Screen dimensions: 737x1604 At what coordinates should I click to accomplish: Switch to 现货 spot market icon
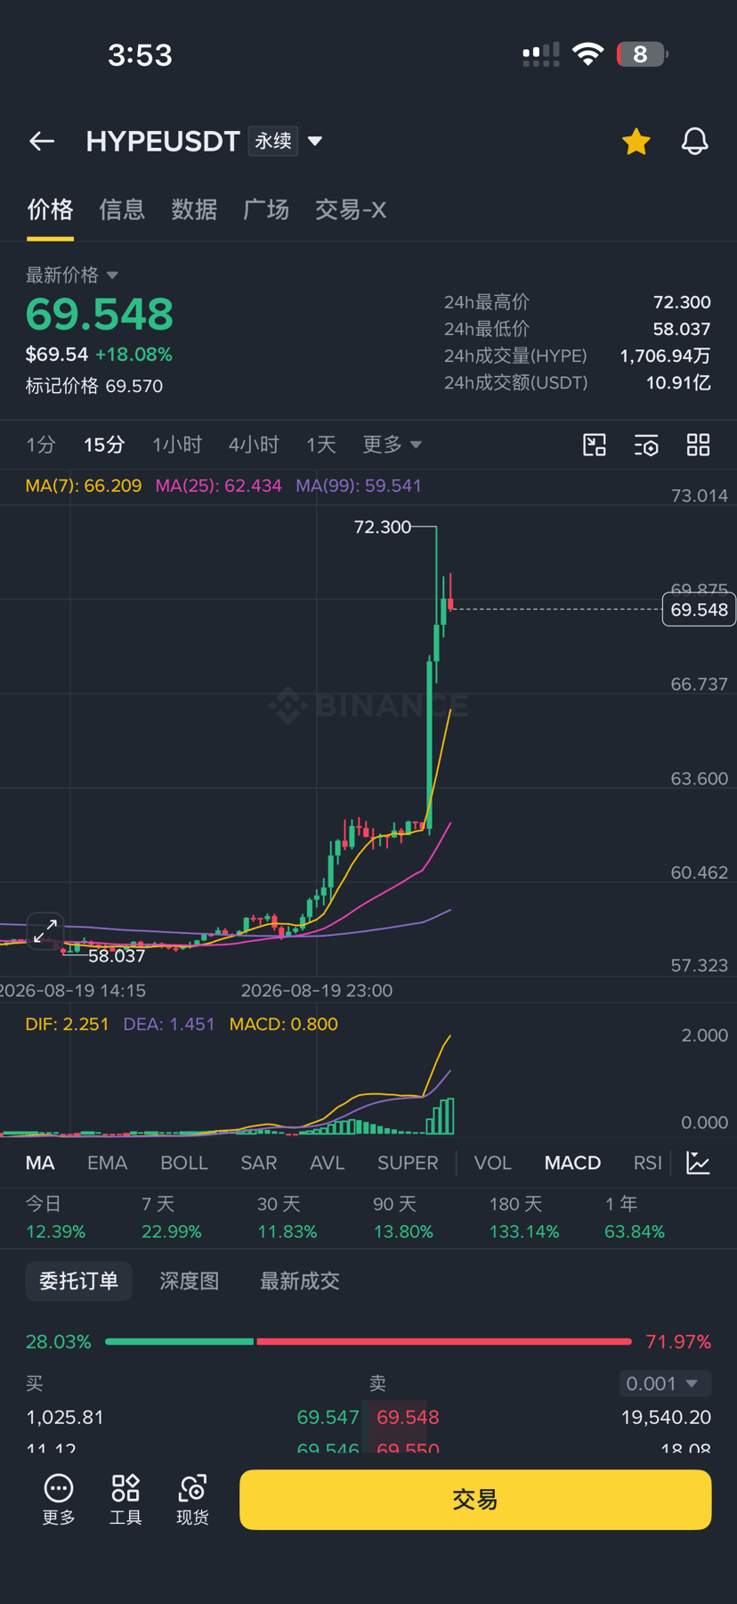192,1499
